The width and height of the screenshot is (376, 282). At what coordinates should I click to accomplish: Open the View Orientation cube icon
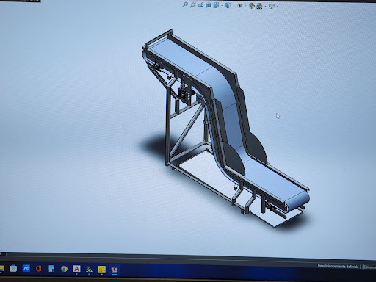[216, 5]
